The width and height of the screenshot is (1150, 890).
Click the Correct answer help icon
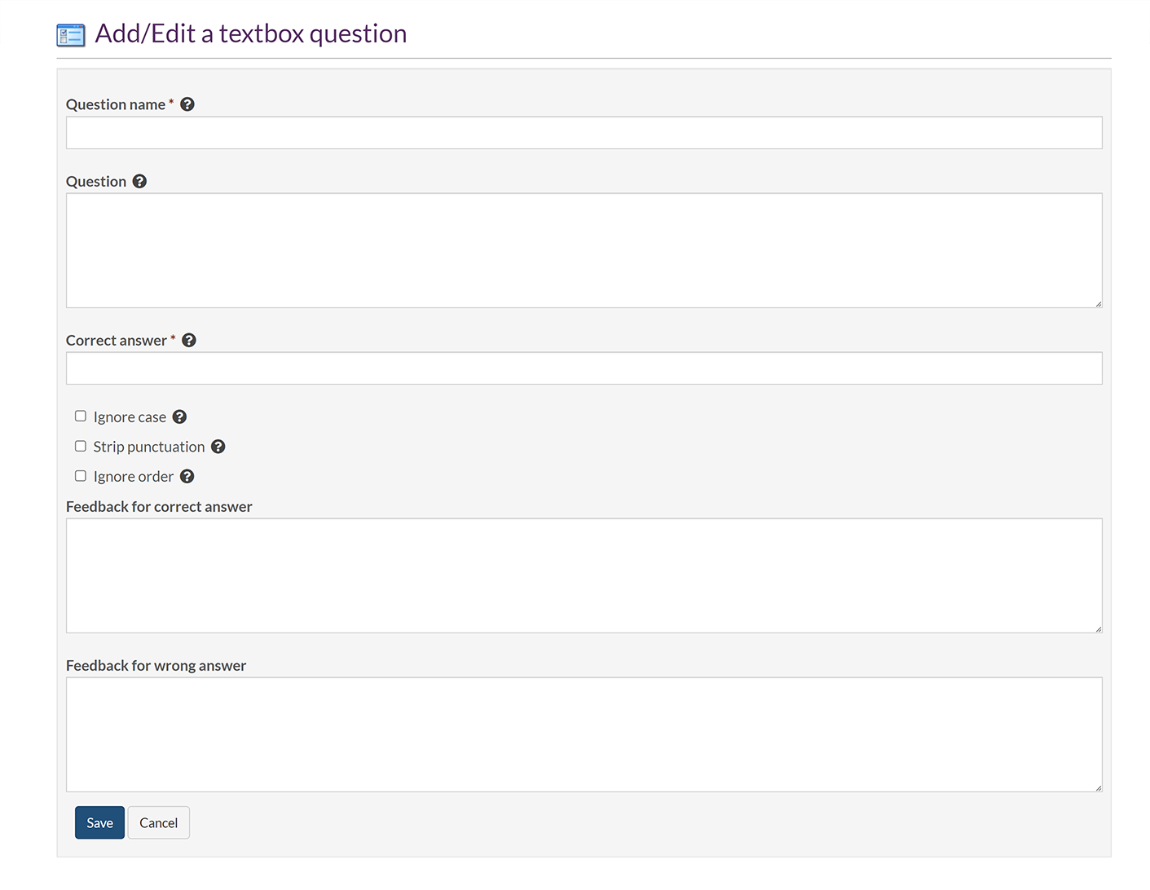click(189, 340)
